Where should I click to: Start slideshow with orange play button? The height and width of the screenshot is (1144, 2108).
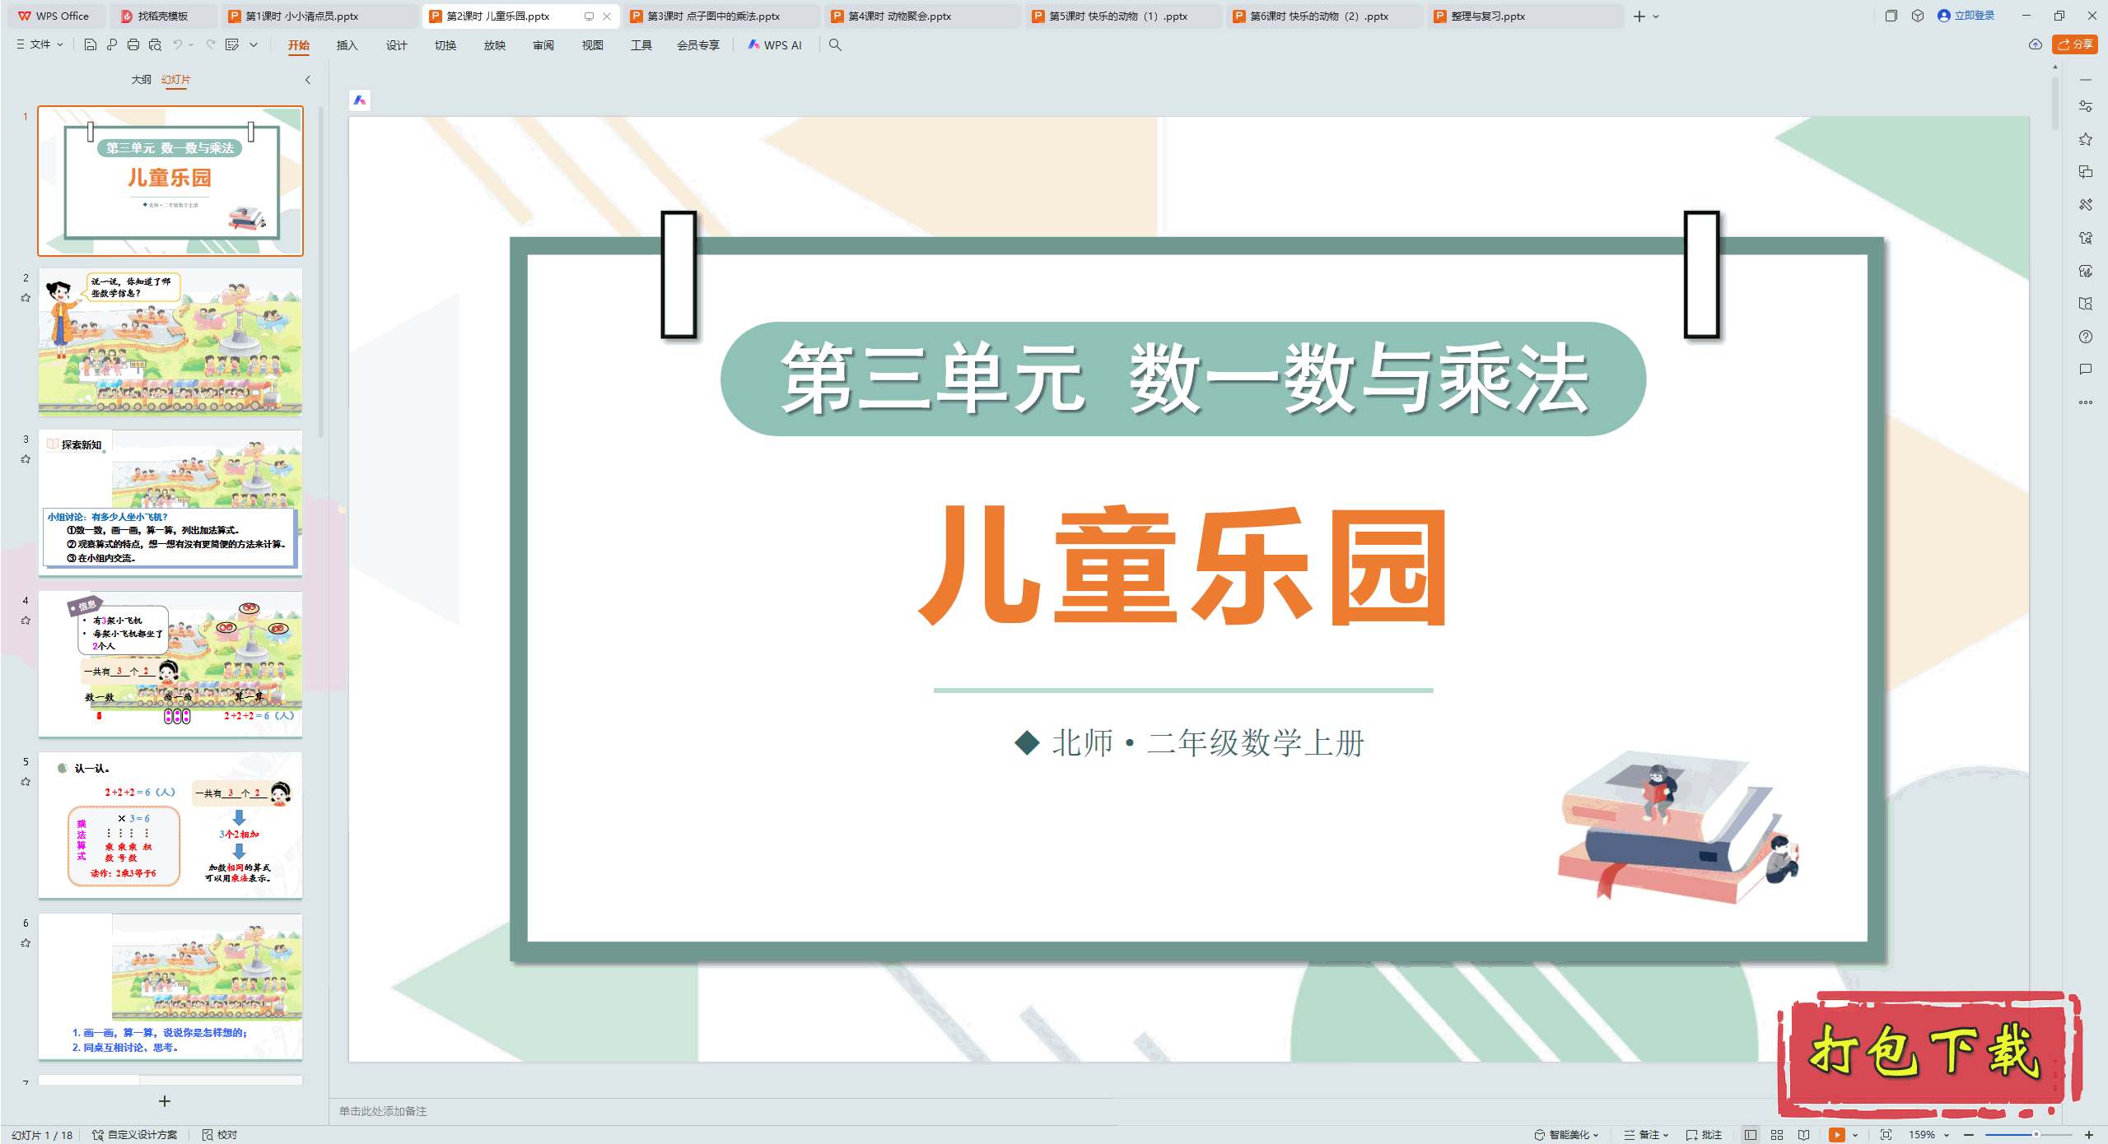pos(1836,1134)
